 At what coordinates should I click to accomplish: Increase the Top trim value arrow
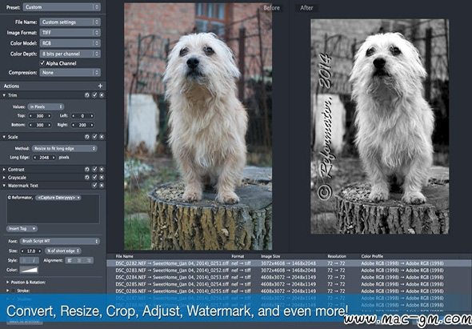pyautogui.click(x=50, y=116)
